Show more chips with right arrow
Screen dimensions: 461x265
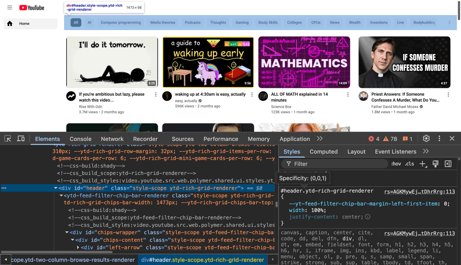tap(449, 22)
